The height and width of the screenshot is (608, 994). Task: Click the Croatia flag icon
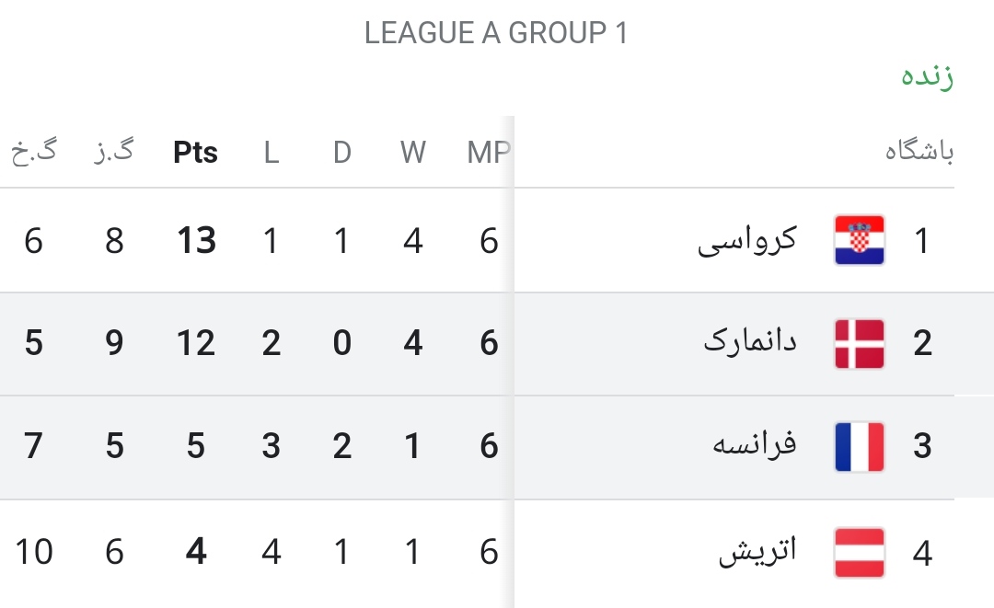[859, 240]
